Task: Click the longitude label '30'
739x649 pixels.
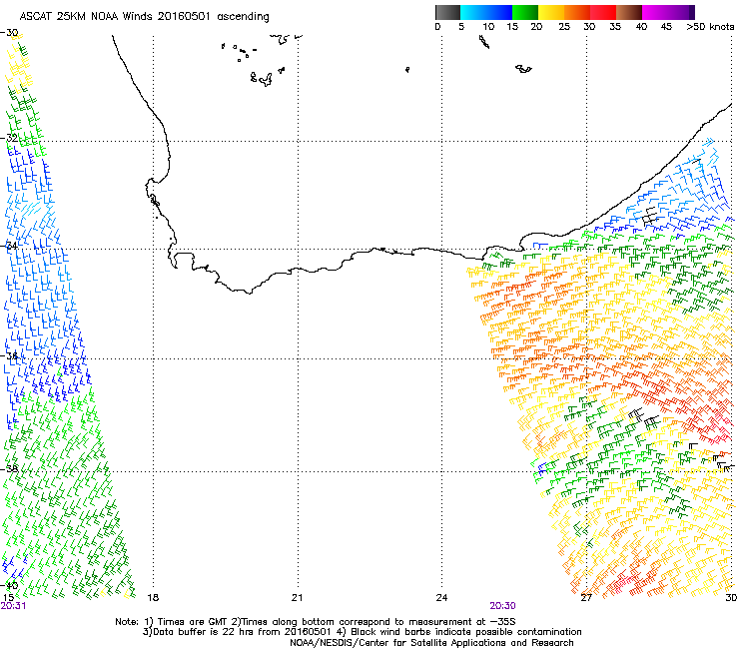Action: tap(731, 598)
